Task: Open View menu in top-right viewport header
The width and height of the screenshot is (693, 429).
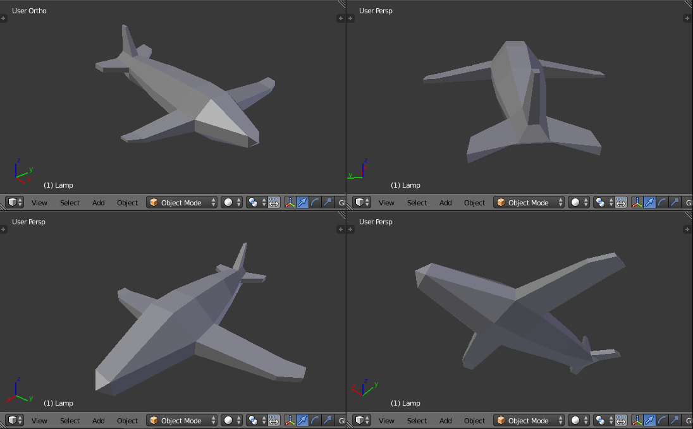Action: [x=386, y=203]
